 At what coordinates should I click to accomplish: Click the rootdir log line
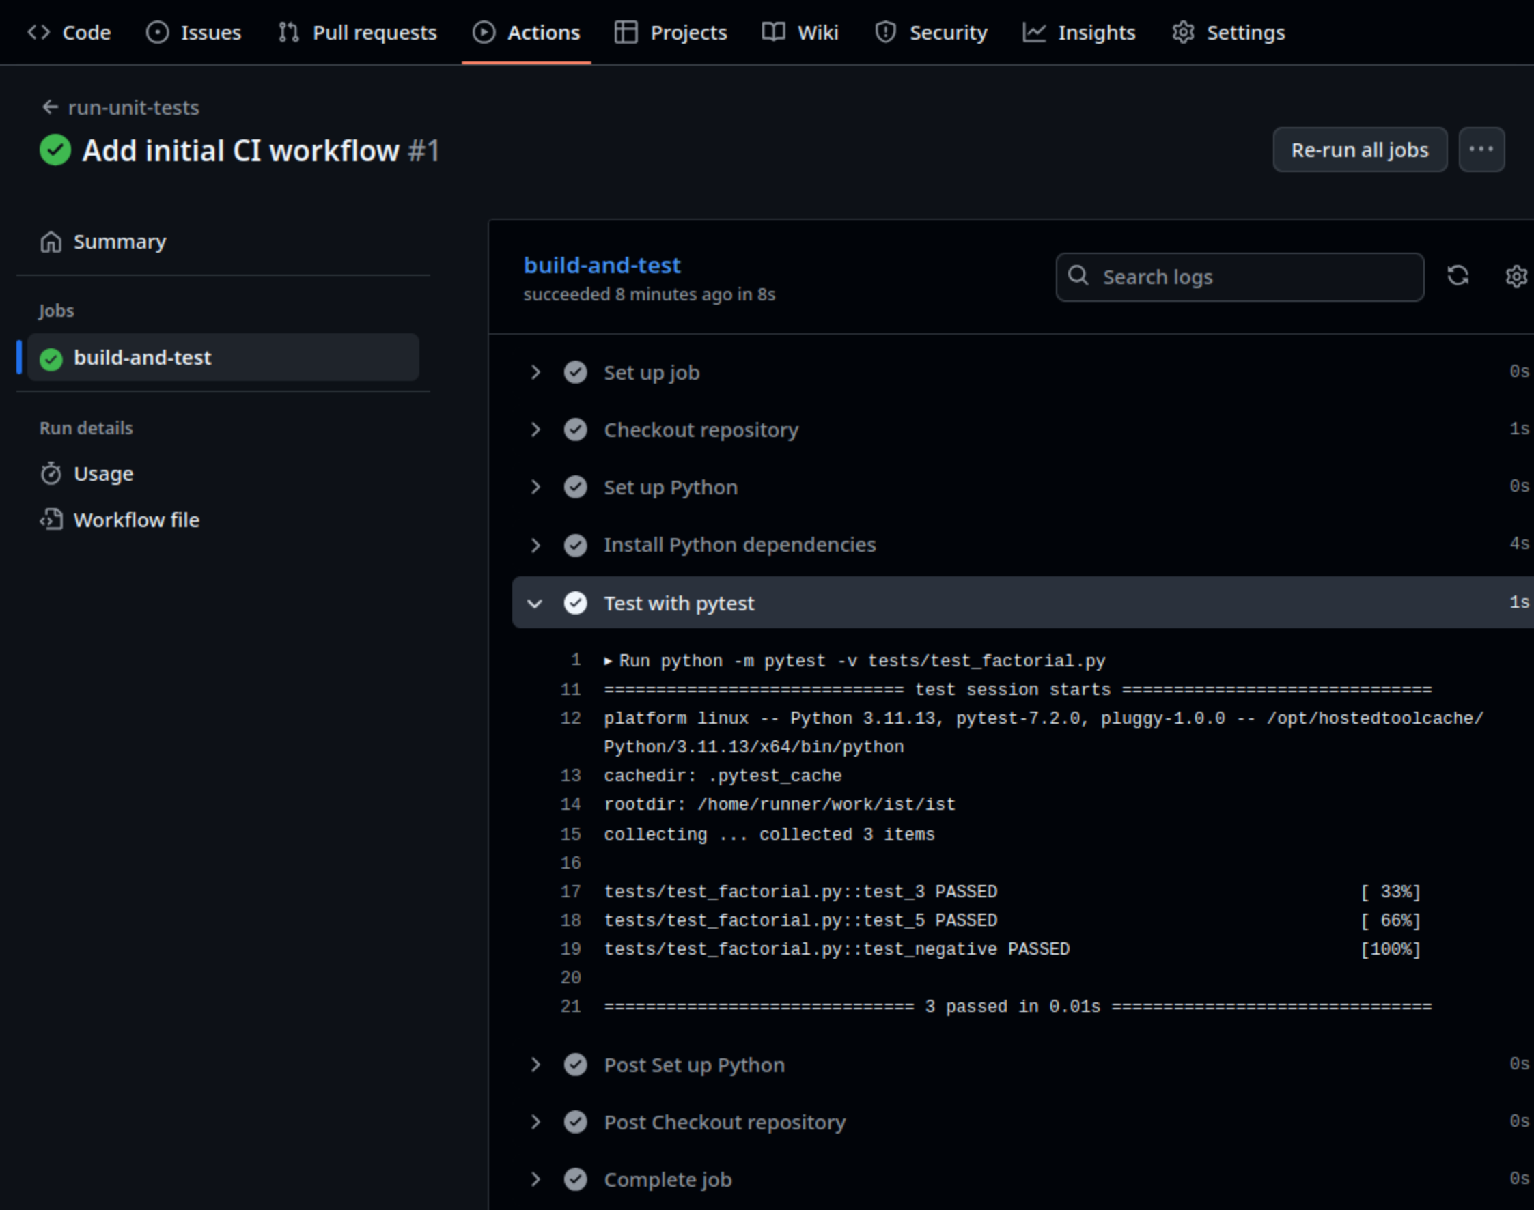pos(779,805)
